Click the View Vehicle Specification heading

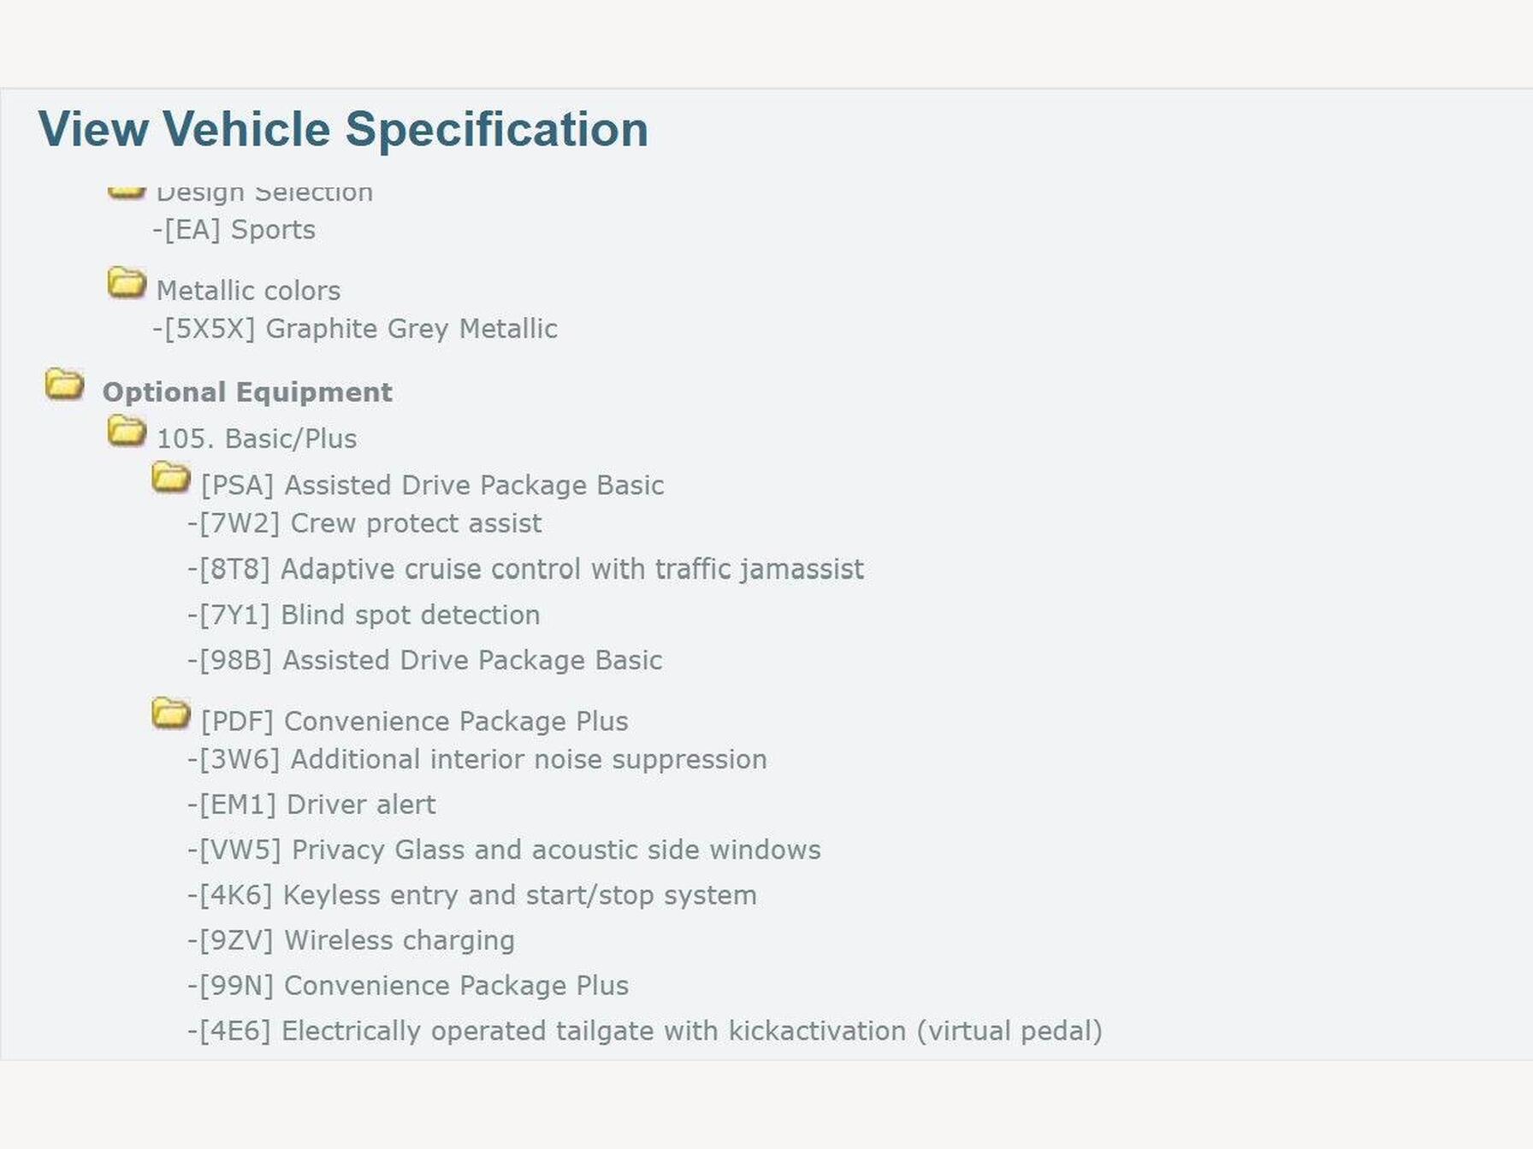pos(343,129)
